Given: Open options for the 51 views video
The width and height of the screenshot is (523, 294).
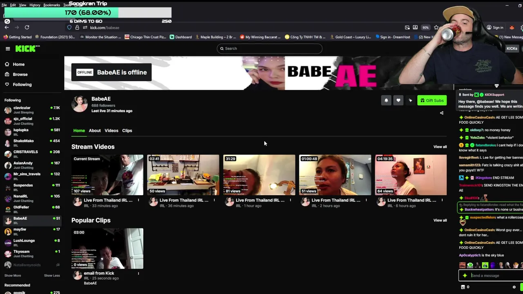Looking at the screenshot, I should [366, 200].
